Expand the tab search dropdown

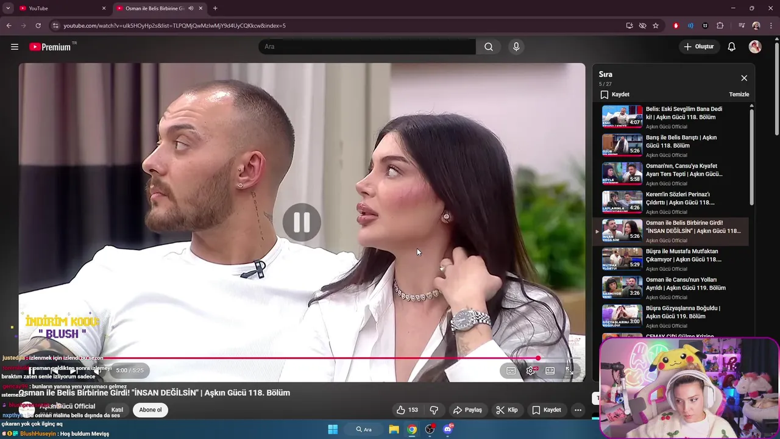tap(8, 9)
